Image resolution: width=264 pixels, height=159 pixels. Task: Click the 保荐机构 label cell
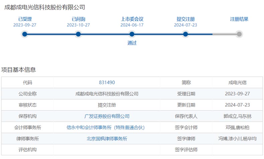click(x=27, y=116)
